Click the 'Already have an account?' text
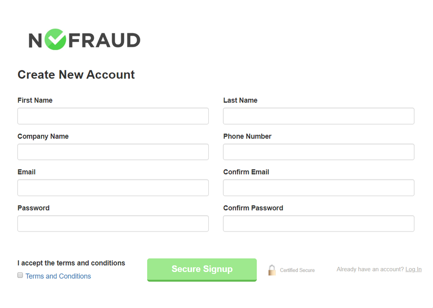This screenshot has width=433, height=308. coord(370,269)
